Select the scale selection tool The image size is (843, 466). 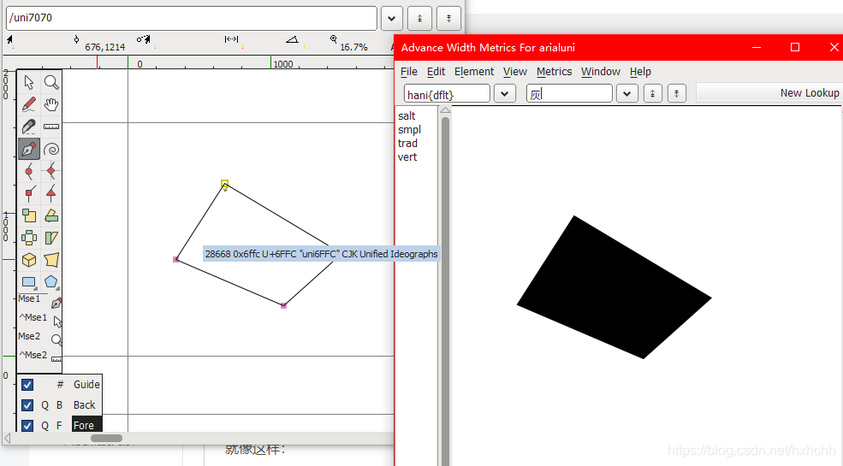pyautogui.click(x=29, y=215)
